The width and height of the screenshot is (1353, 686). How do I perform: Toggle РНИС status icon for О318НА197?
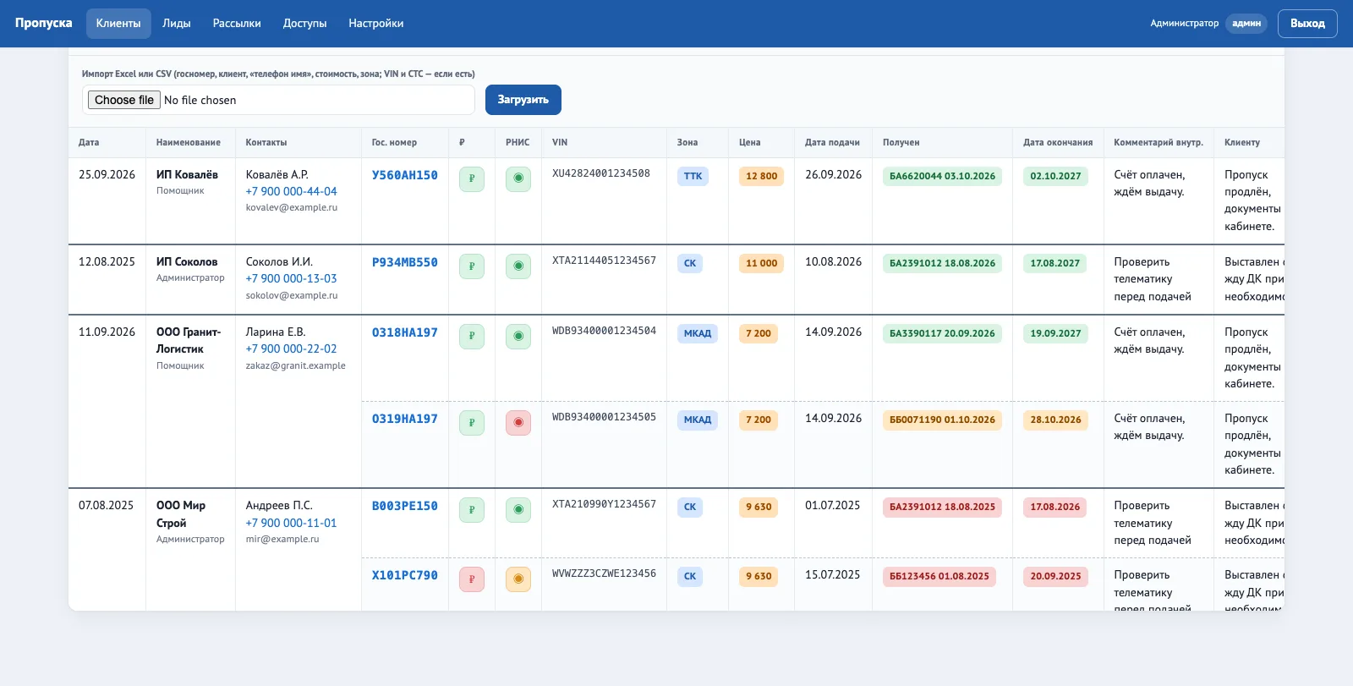pos(518,336)
